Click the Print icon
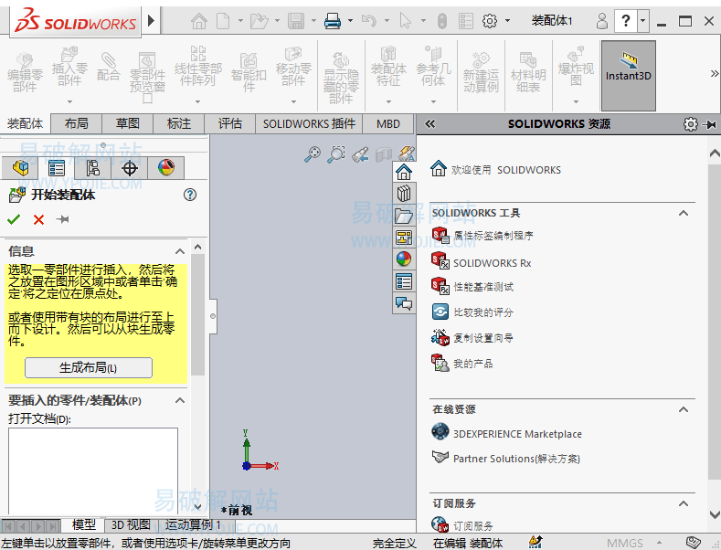This screenshot has width=721, height=550. 333,21
